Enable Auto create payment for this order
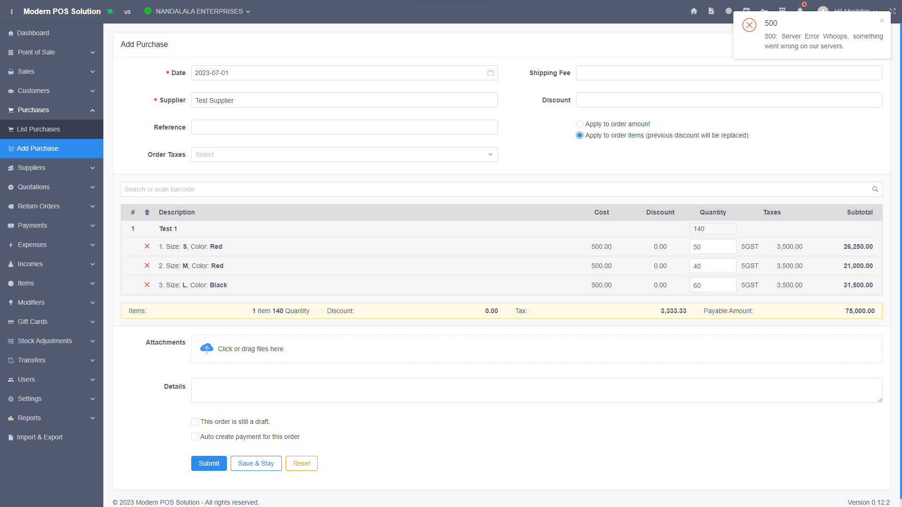 point(195,437)
